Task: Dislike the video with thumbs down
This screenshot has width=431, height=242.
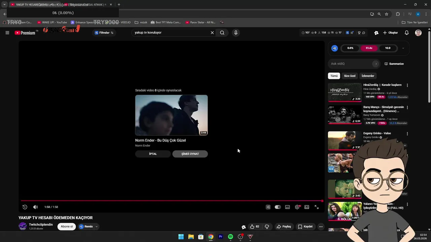Action: 267,227
